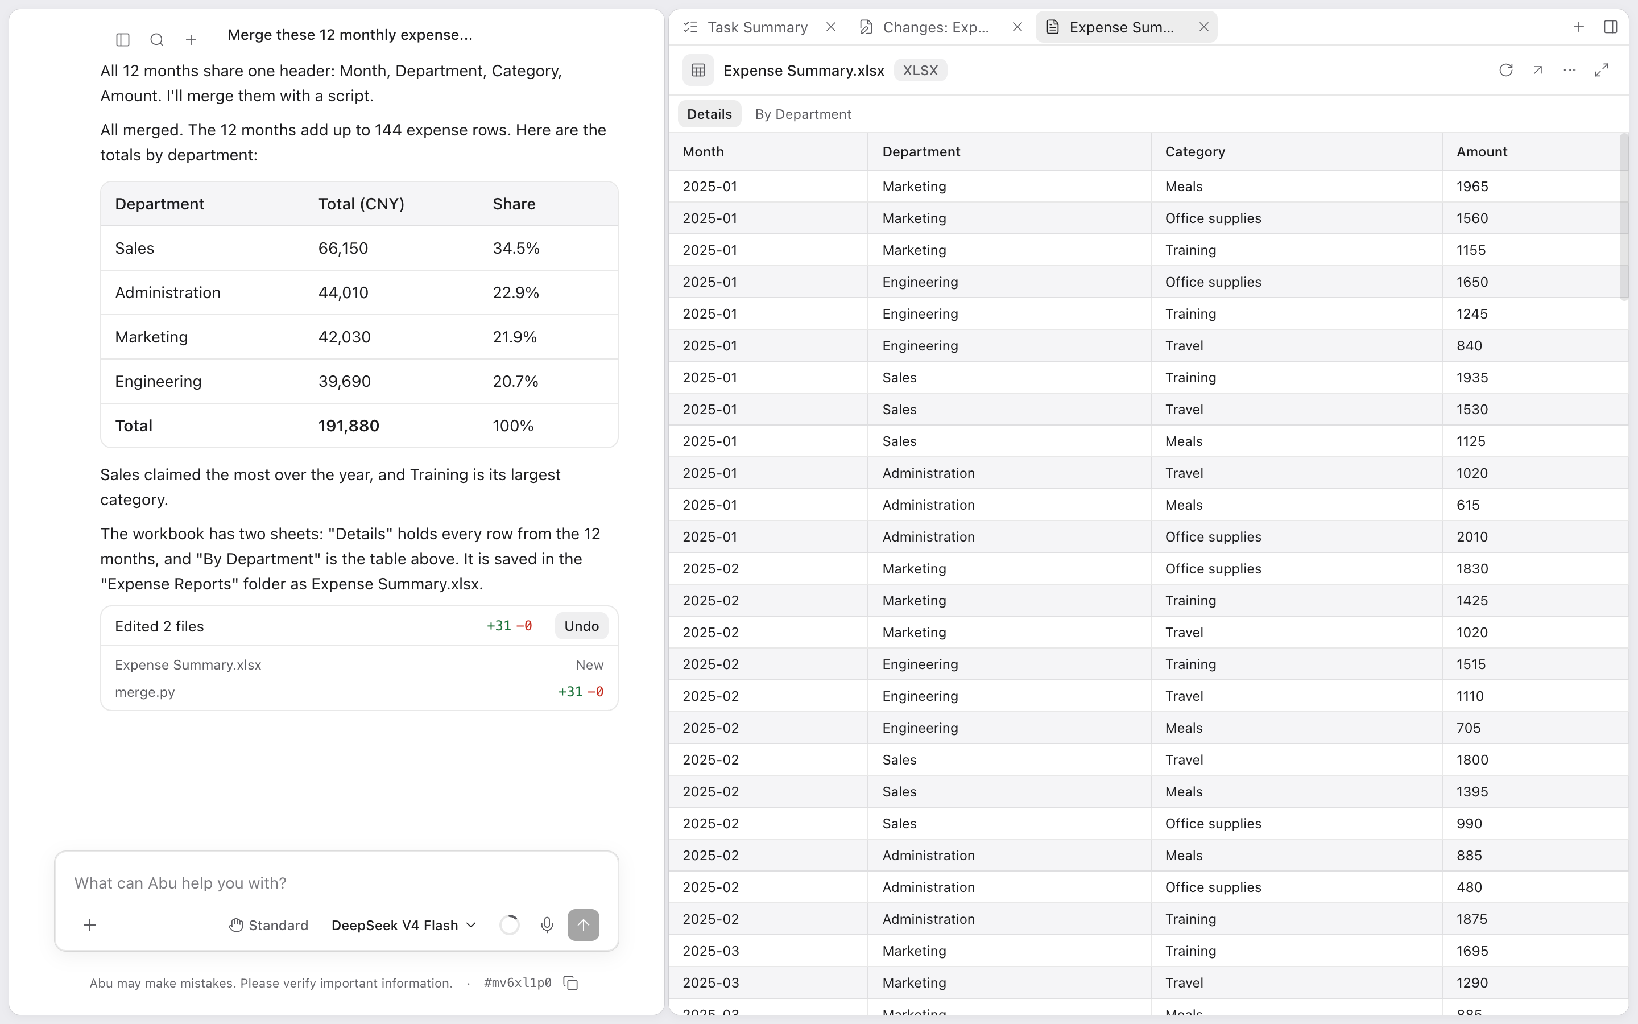Screen dimensions: 1638x1024
Task: Open merge.py in the edited files list
Action: click(359, 691)
